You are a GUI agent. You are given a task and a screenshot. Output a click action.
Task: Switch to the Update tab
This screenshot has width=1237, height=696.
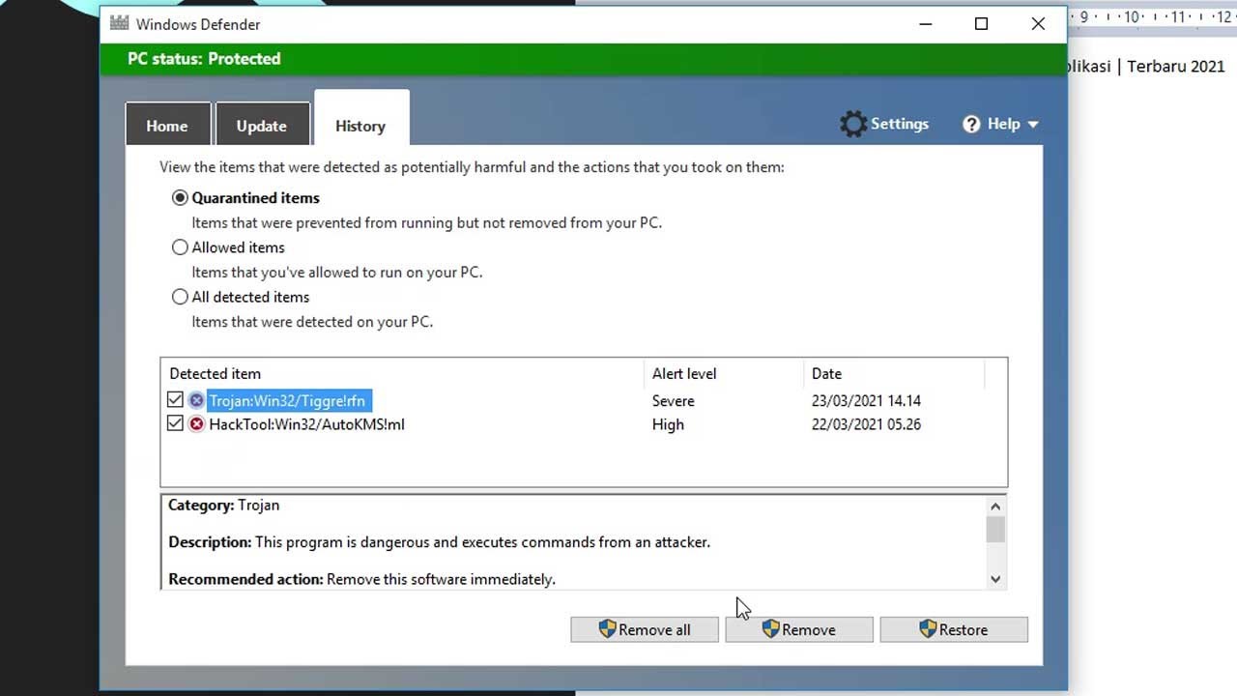pos(262,125)
